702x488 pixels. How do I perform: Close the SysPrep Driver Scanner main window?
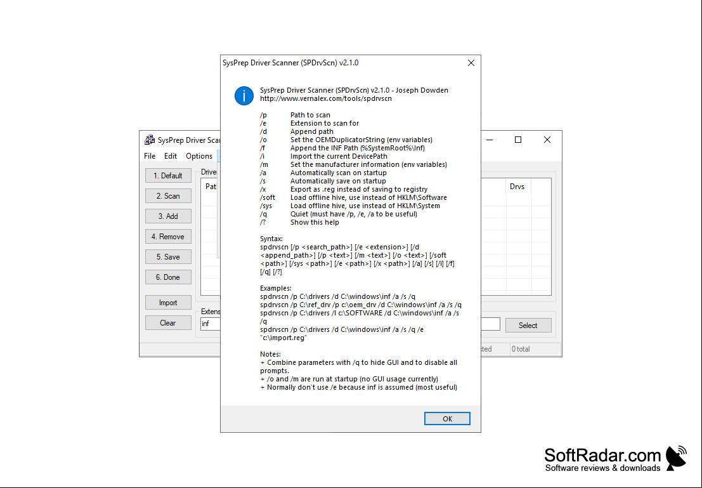(x=547, y=140)
